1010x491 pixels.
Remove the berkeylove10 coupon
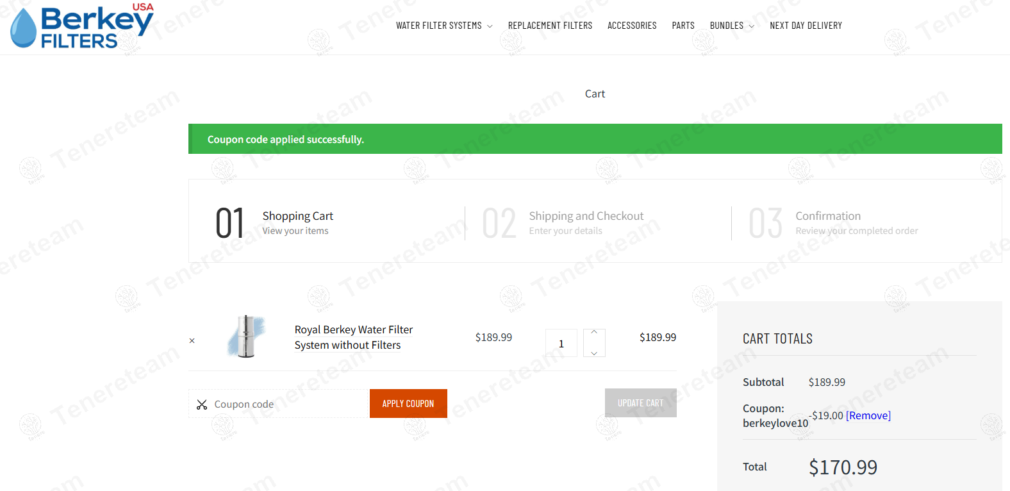click(x=868, y=415)
